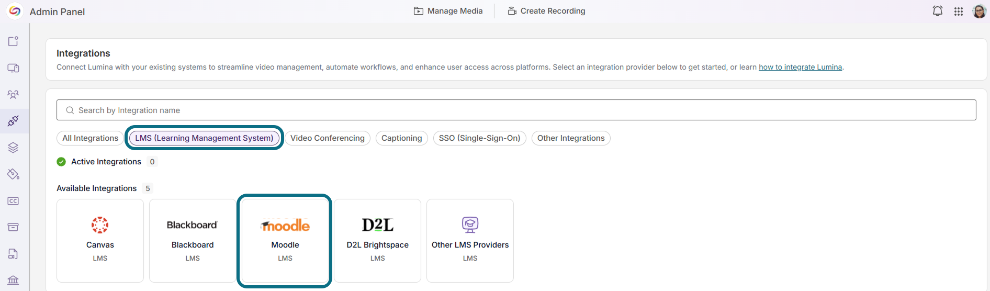The image size is (990, 291).
Task: Open the users group sidebar icon
Action: point(13,95)
